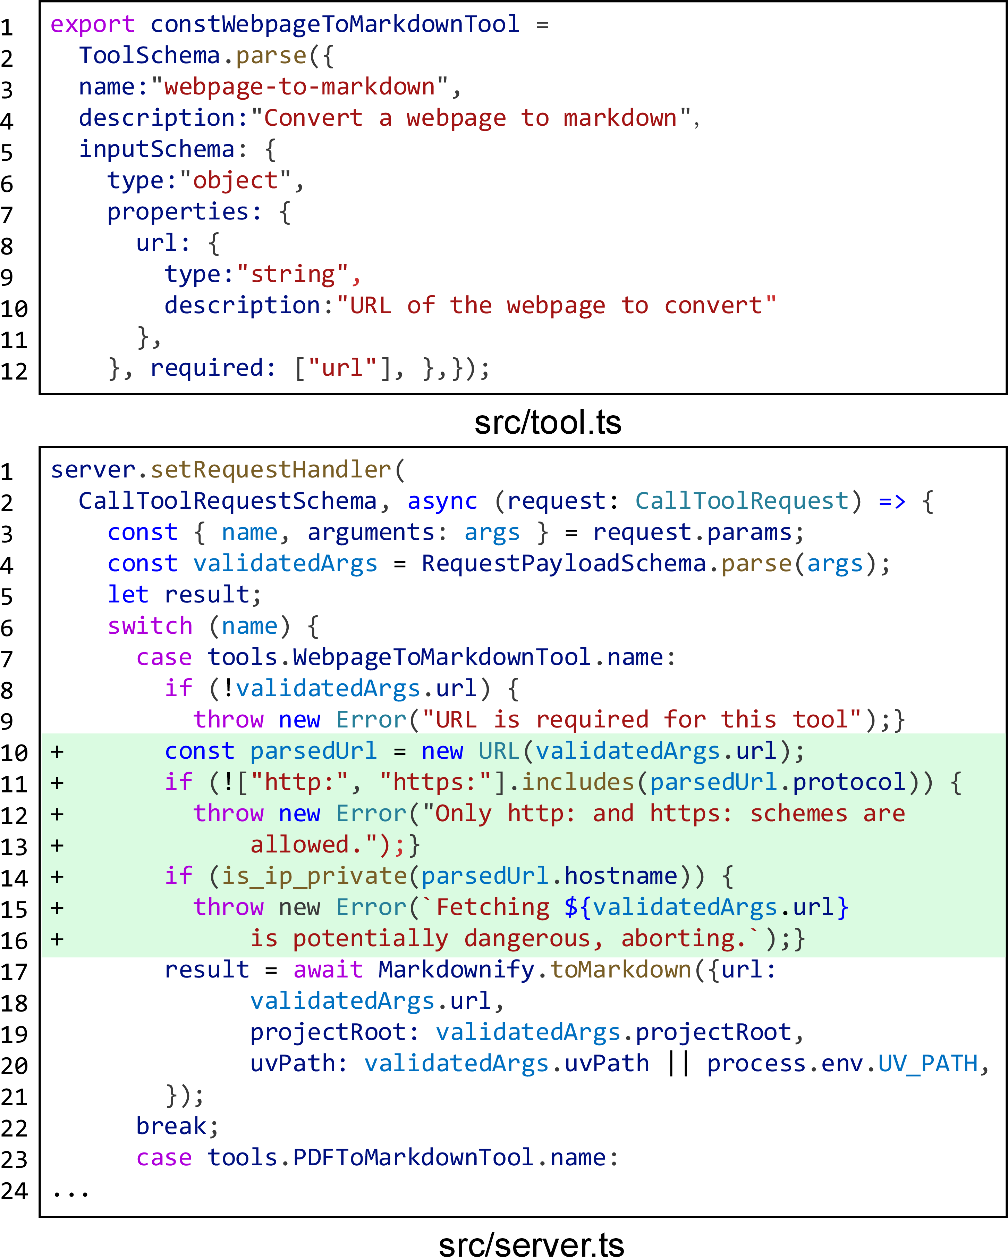Click the "string" type value on line 9

(293, 275)
